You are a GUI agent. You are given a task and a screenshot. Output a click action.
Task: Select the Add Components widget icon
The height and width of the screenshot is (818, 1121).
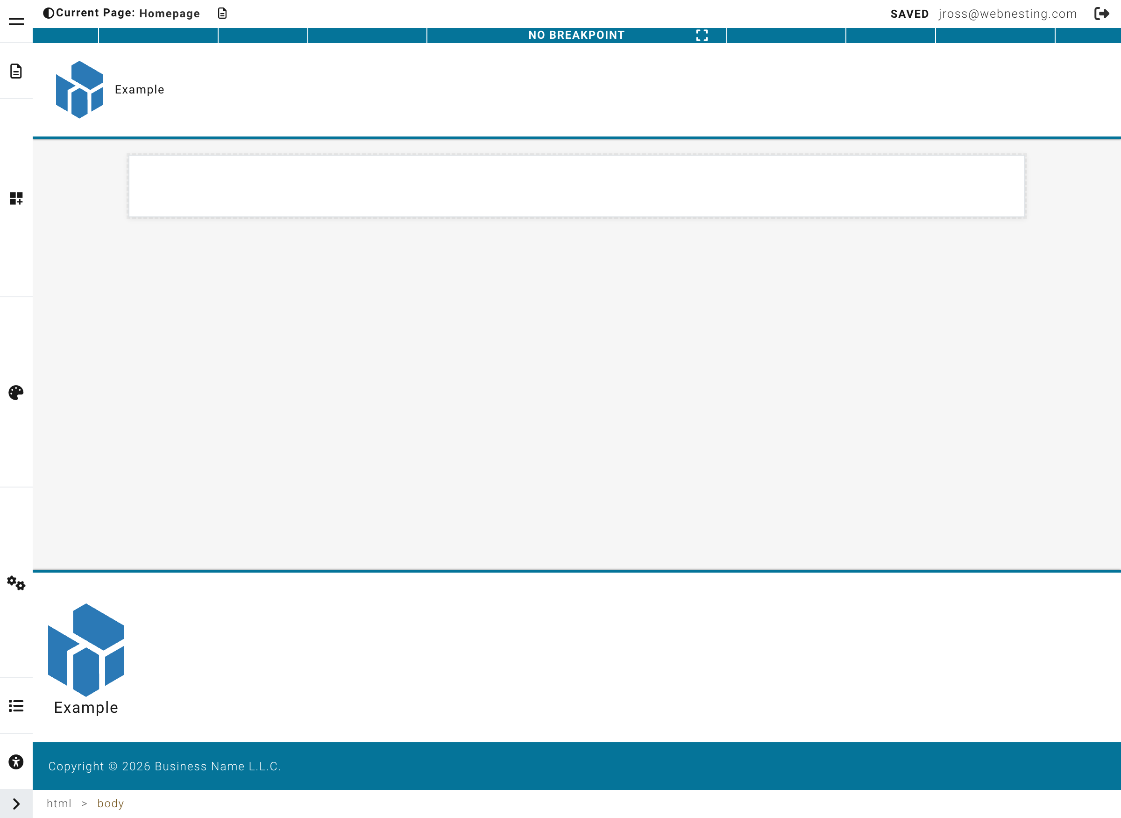pos(16,197)
